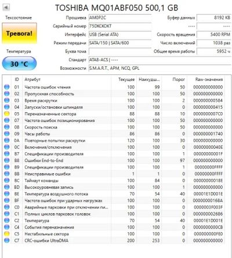Select the Неисправимые ошибки attribute name
This screenshot has width=232, height=258.
(48, 174)
